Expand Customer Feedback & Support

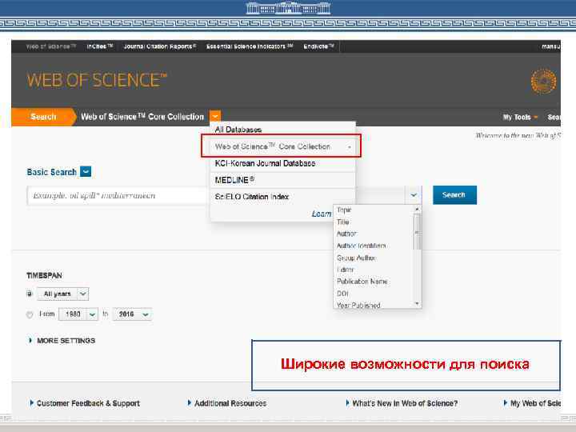pos(85,403)
